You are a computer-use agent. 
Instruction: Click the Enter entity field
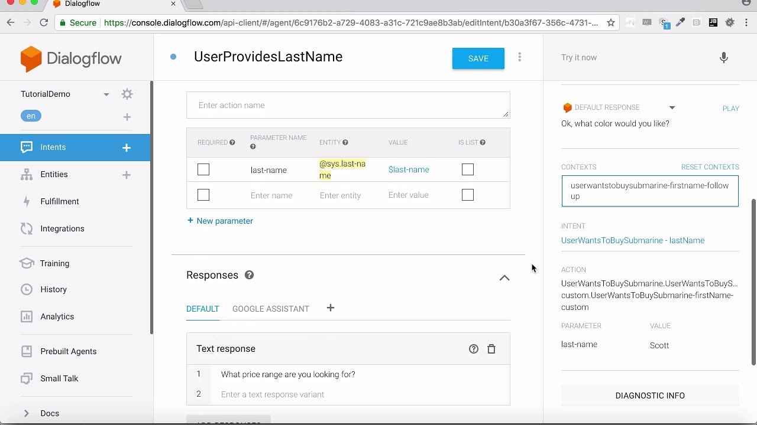(x=340, y=195)
